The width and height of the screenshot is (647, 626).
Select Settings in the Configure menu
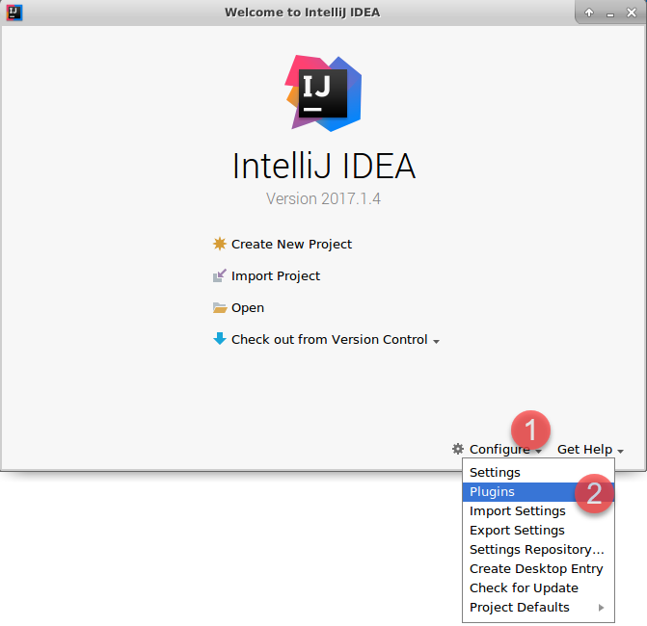[538, 472]
